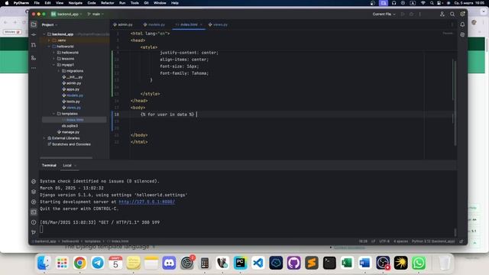
Task: Switch to the views.py editor tab
Action: [x=218, y=24]
